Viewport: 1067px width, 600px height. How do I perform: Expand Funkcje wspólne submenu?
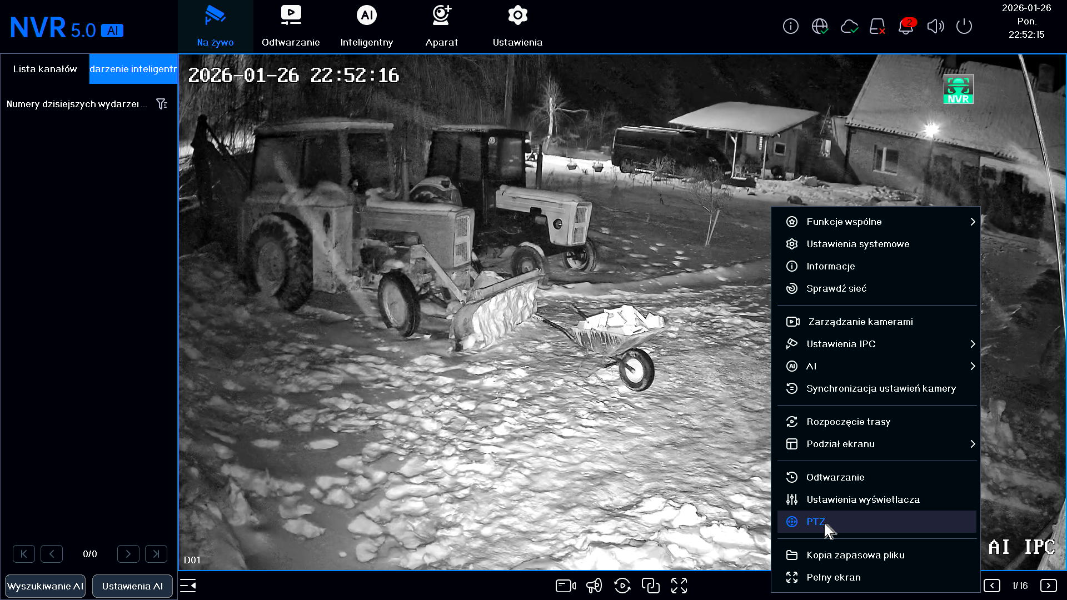tap(877, 222)
